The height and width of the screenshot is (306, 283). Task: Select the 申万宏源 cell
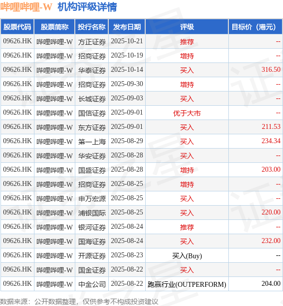(x=92, y=198)
